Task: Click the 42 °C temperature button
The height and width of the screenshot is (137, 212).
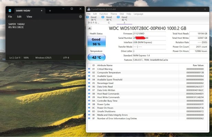Action: pyautogui.click(x=96, y=57)
